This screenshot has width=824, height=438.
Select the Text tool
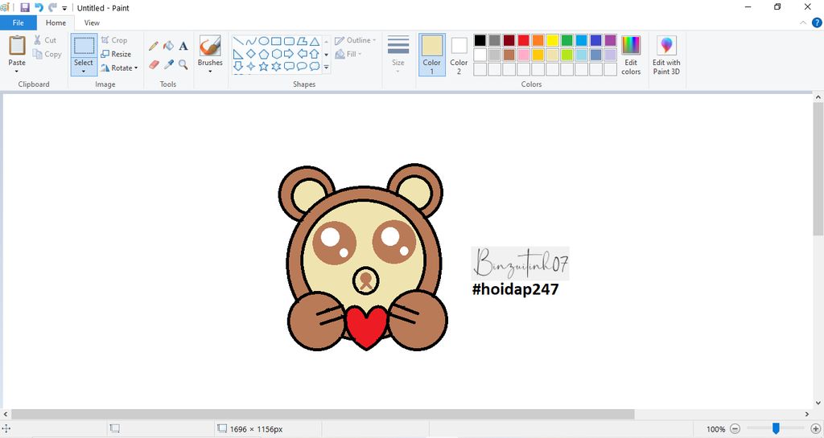[x=183, y=46]
